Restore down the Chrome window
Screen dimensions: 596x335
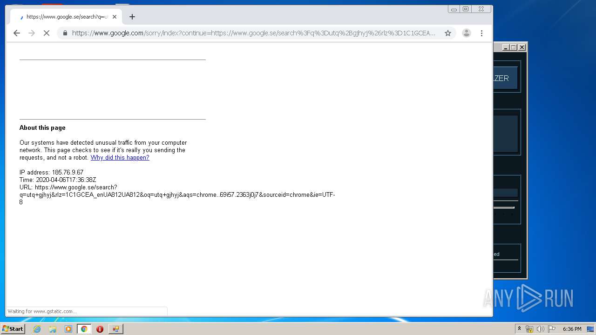(x=465, y=9)
